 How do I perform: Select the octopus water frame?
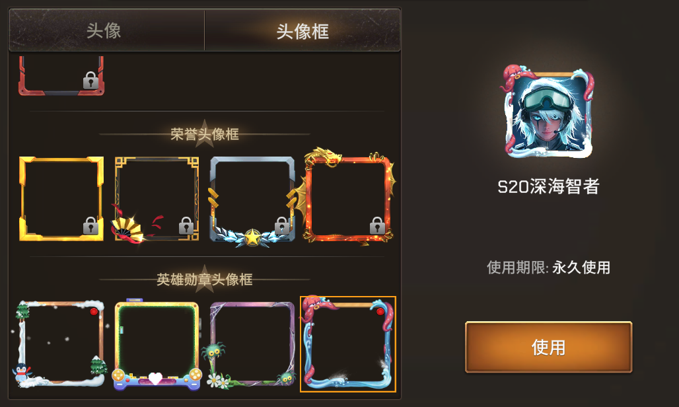tap(348, 344)
